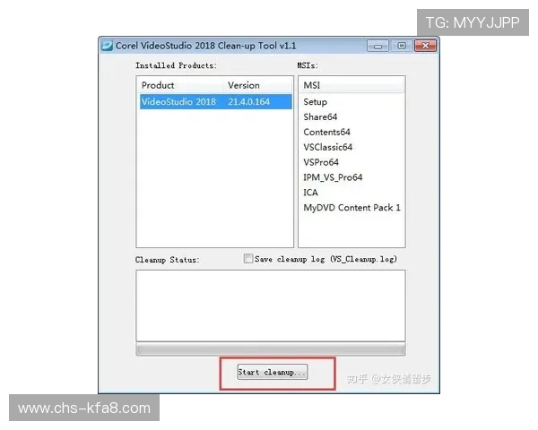Click the MSI column header
Image resolution: width=538 pixels, height=430 pixels.
tap(351, 85)
